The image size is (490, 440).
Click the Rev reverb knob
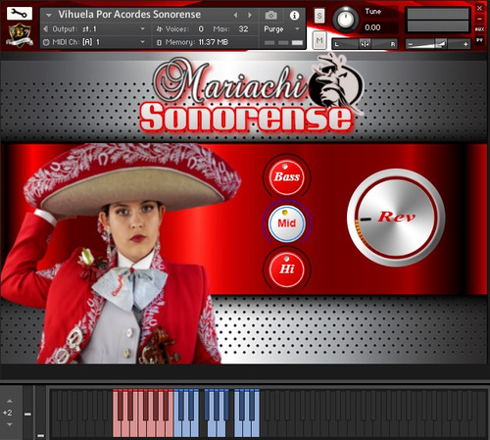pyautogui.click(x=396, y=218)
